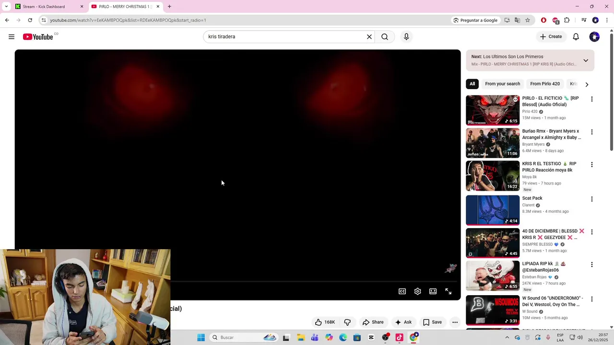
Task: Open PIRLO - EL FICTICIO video thumbnail
Action: [493, 110]
